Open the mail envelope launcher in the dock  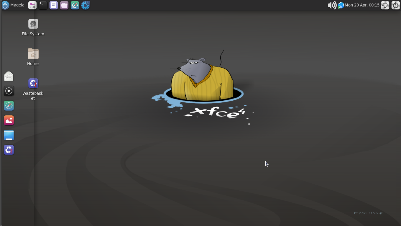[x=9, y=76]
